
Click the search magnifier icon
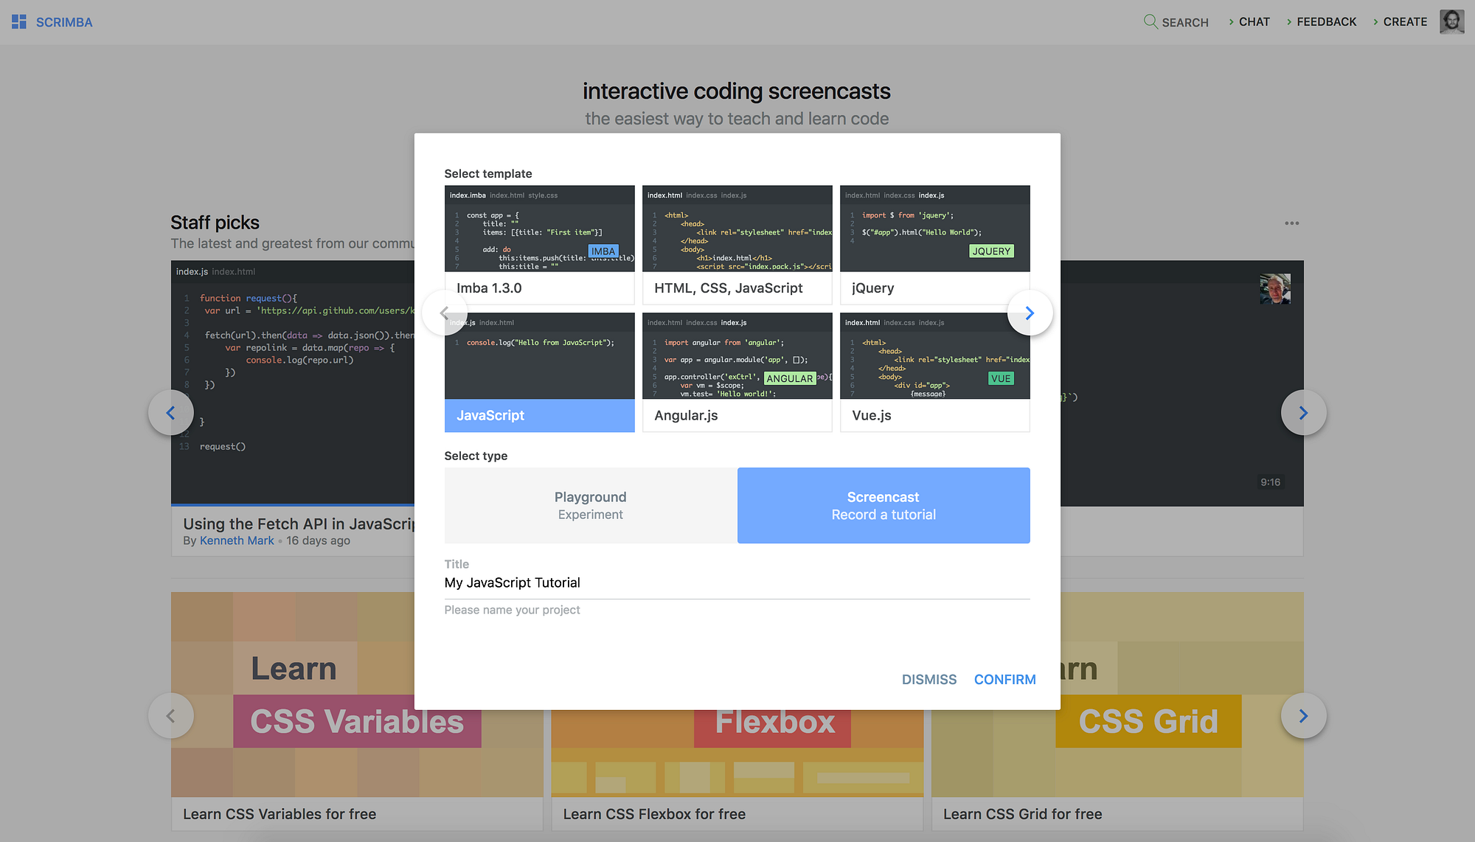pyautogui.click(x=1150, y=21)
